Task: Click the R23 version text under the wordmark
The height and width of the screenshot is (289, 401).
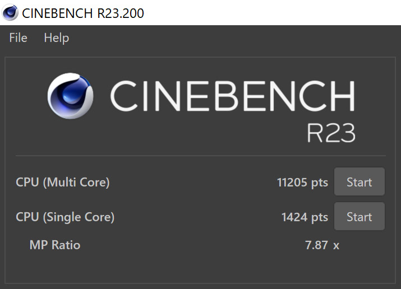Action: pyautogui.click(x=331, y=133)
